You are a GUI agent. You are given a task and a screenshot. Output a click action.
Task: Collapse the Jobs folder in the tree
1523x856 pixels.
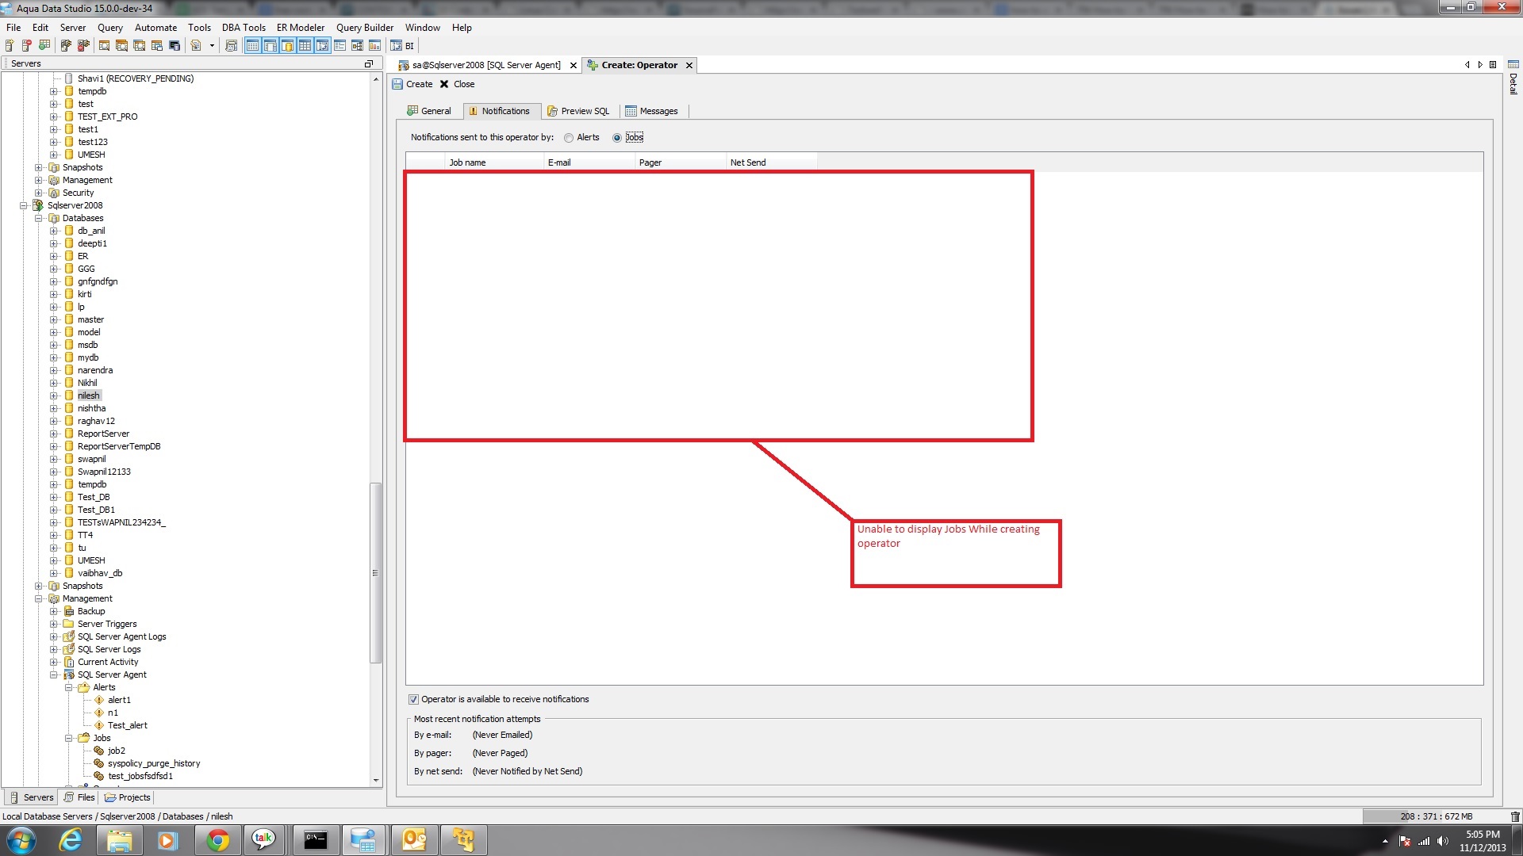coord(68,738)
